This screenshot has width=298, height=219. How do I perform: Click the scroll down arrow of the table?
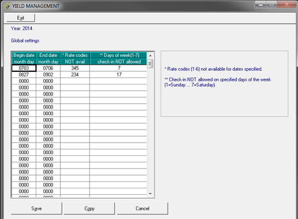(x=150, y=194)
